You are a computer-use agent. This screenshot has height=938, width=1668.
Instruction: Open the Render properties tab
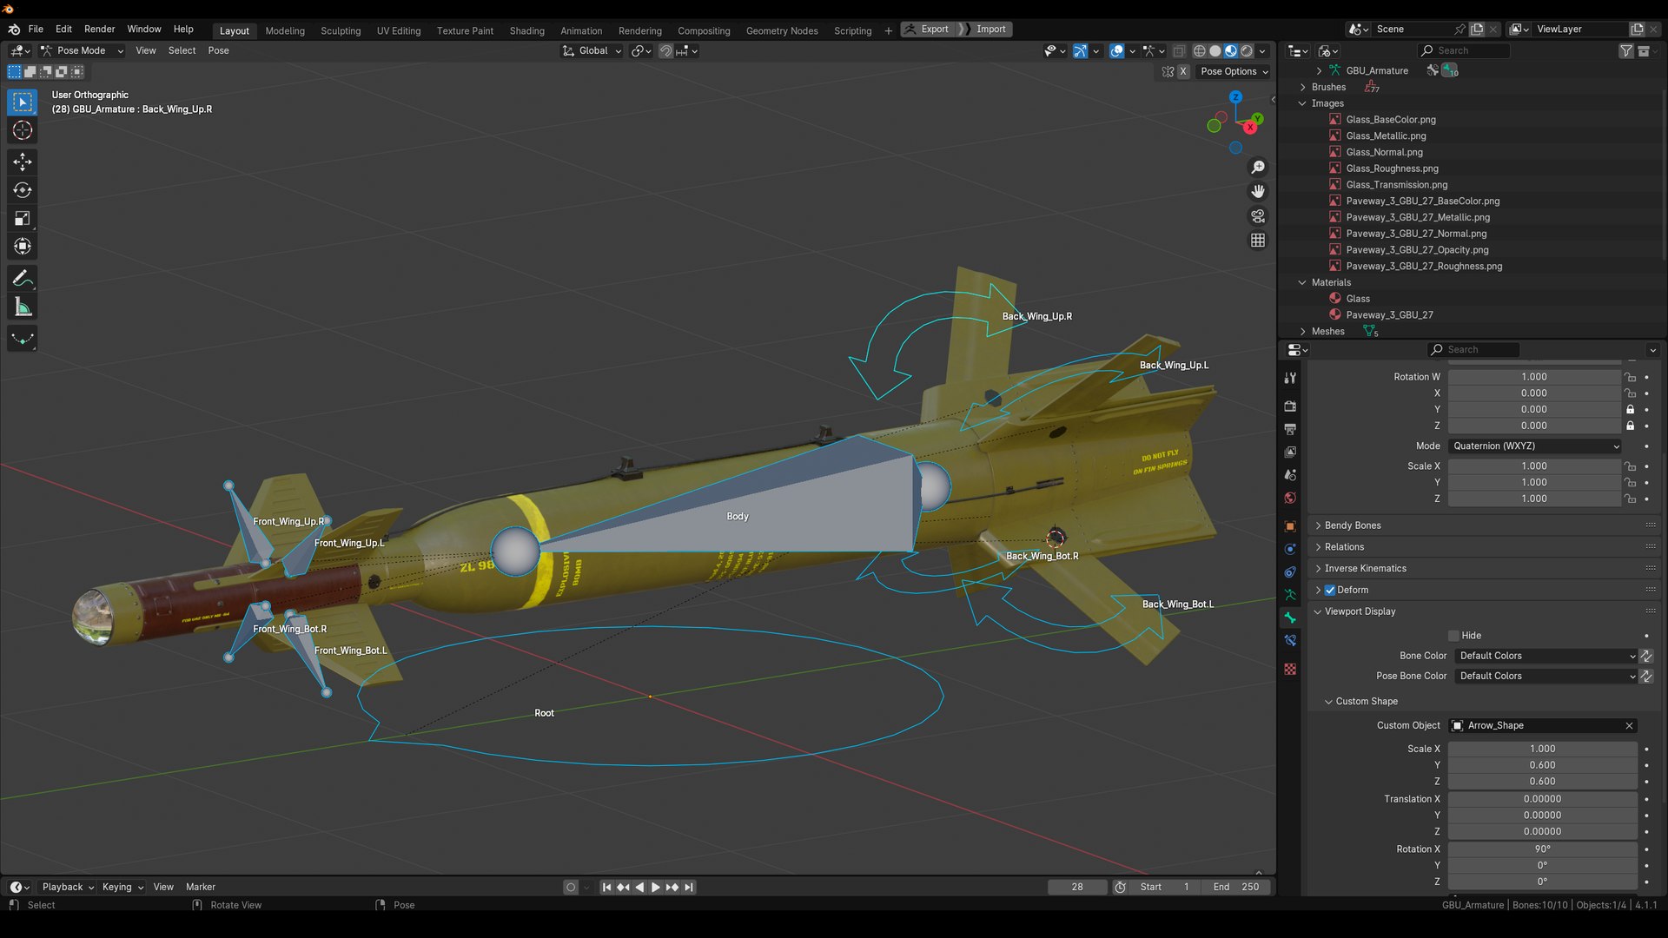pos(1290,406)
